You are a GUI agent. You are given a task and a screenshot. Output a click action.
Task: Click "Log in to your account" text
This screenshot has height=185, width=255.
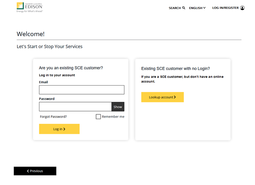point(57,75)
